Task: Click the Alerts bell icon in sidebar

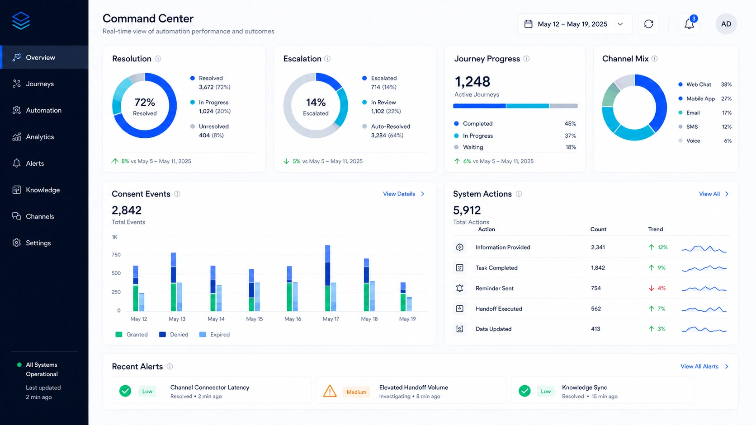Action: click(x=17, y=163)
